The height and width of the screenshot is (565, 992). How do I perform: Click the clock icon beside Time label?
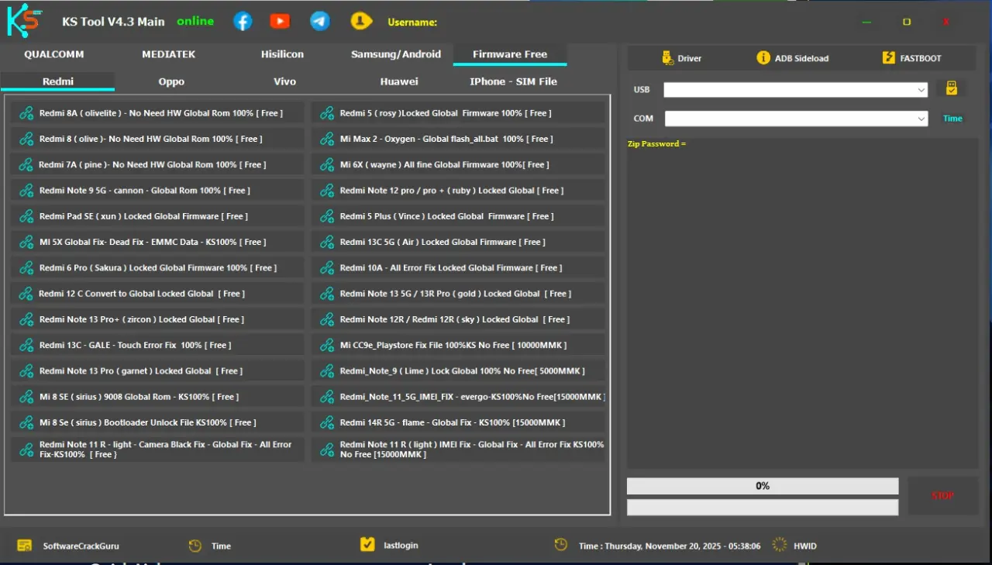pyautogui.click(x=195, y=546)
